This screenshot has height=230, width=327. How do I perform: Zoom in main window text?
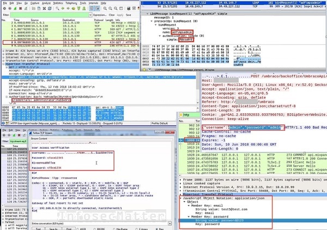(105, 8)
